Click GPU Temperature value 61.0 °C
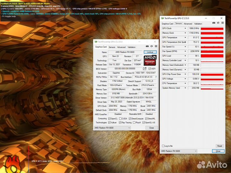 194,37
